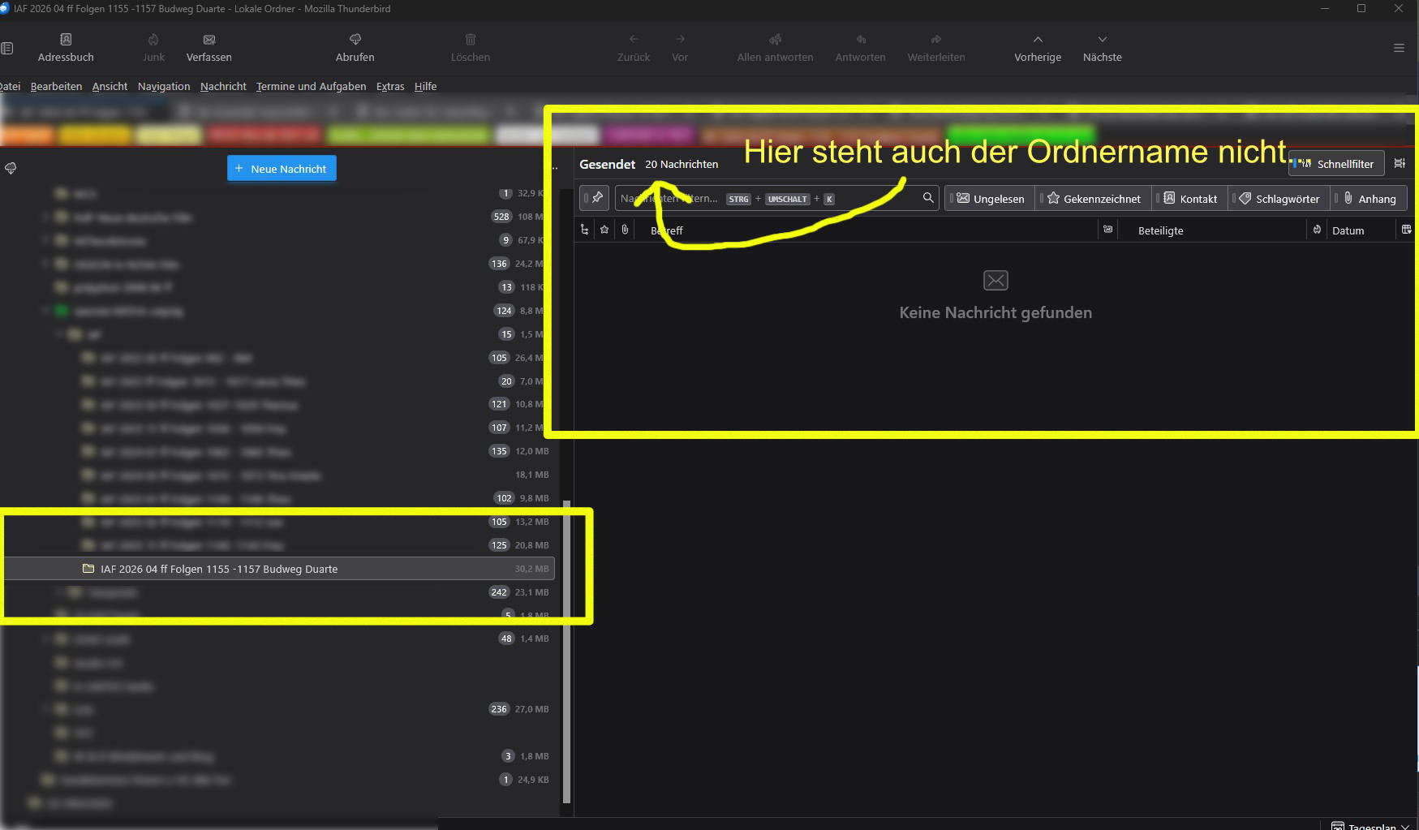
Task: Click the Keine Nachricht gefunden text
Action: 995,312
